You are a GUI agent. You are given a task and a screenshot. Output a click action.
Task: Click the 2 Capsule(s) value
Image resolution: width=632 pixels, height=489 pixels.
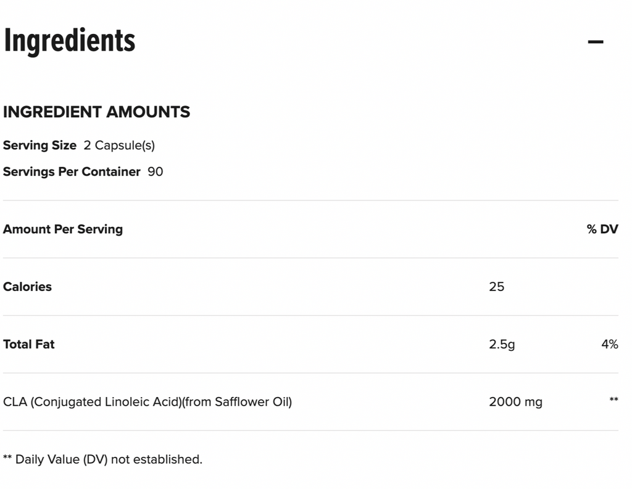119,146
